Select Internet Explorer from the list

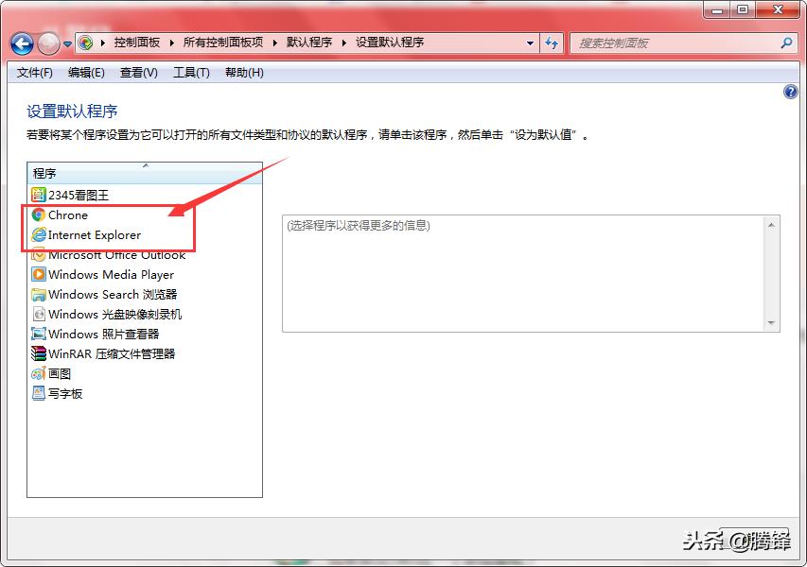click(x=92, y=234)
